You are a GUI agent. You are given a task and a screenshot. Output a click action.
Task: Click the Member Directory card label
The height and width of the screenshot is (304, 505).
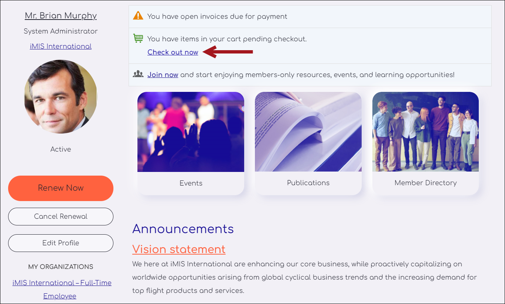(x=426, y=183)
